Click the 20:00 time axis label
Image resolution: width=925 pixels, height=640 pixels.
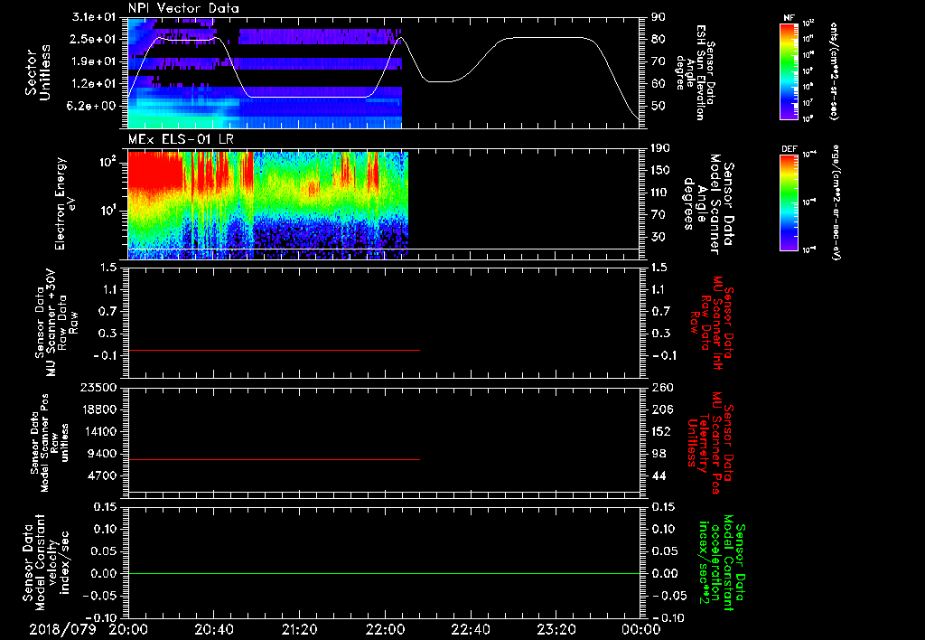[128, 629]
